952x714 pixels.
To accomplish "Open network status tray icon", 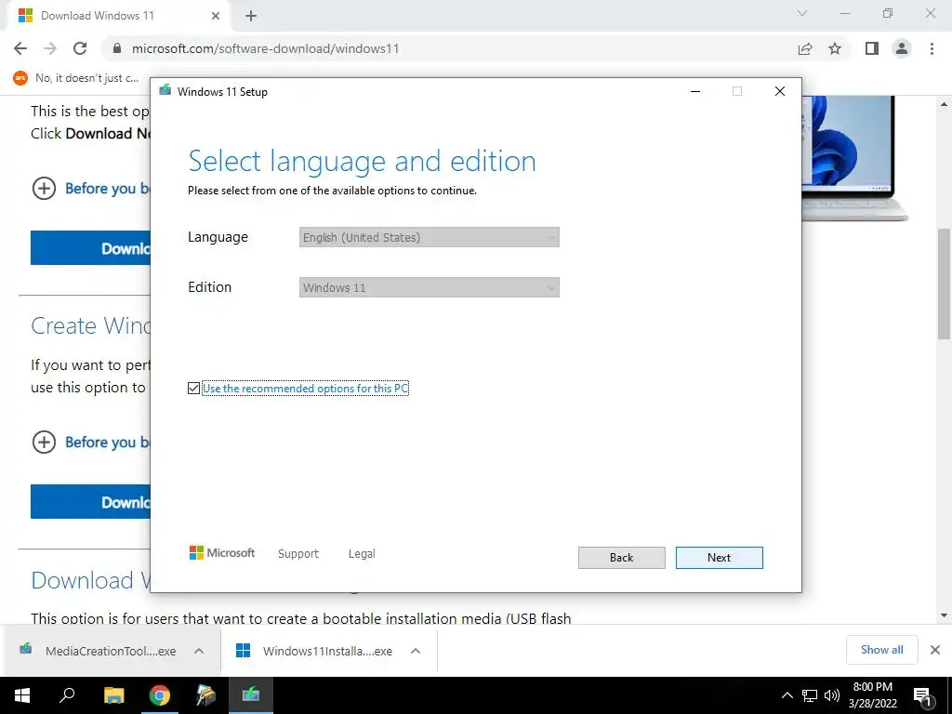I will click(810, 695).
